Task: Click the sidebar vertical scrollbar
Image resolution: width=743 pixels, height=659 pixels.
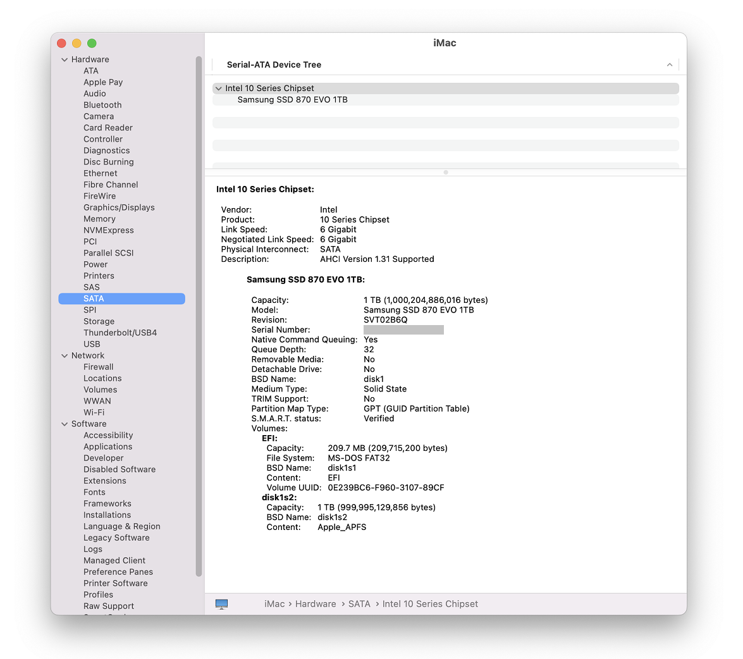Action: point(199,316)
